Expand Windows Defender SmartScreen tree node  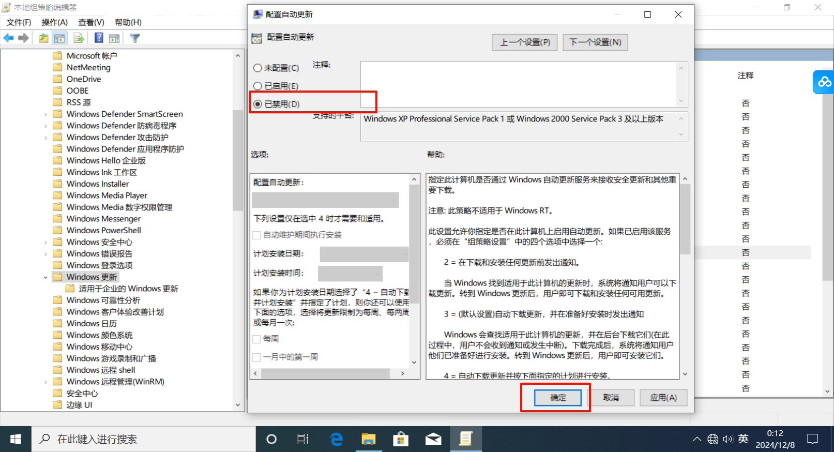[46, 114]
